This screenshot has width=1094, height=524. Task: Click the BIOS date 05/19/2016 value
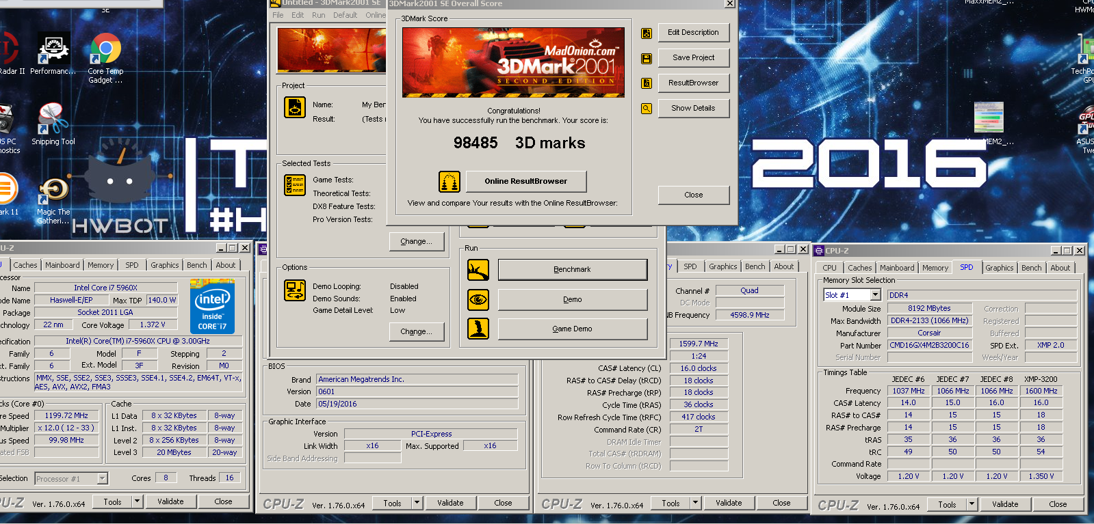tap(417, 404)
